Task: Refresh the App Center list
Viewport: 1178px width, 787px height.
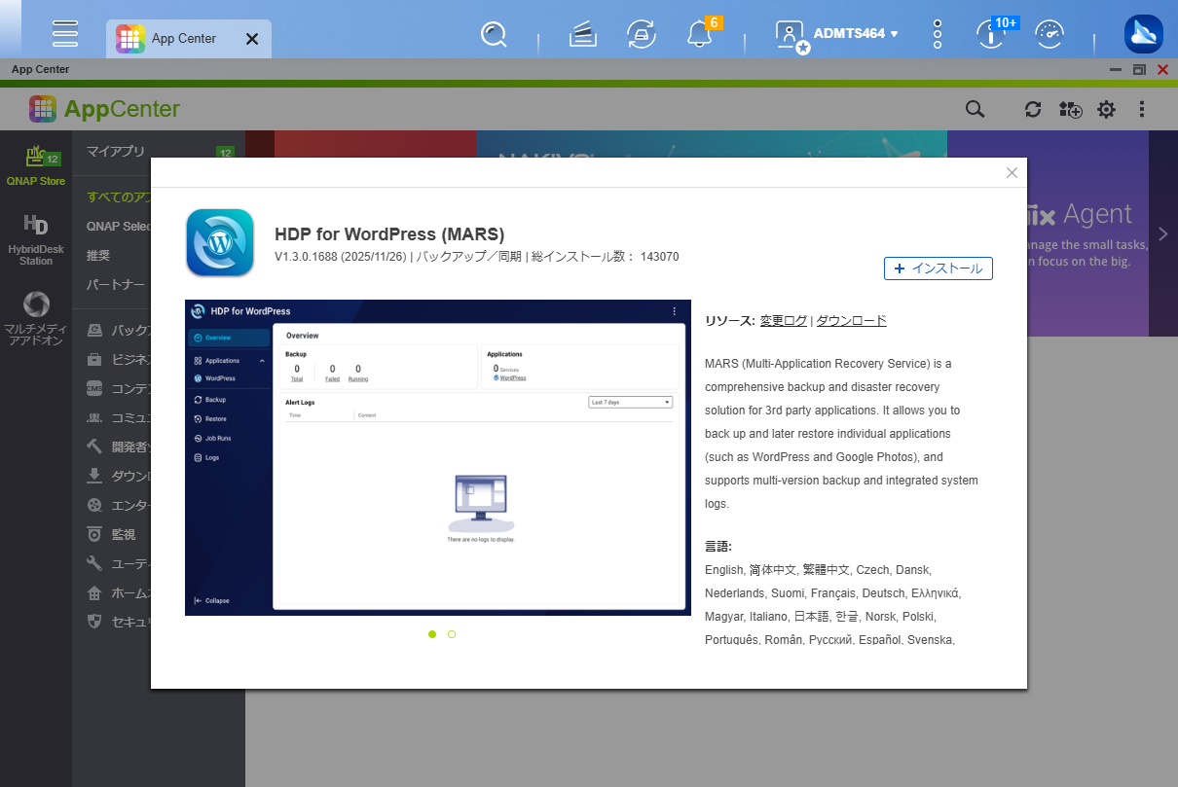Action: point(1033,109)
